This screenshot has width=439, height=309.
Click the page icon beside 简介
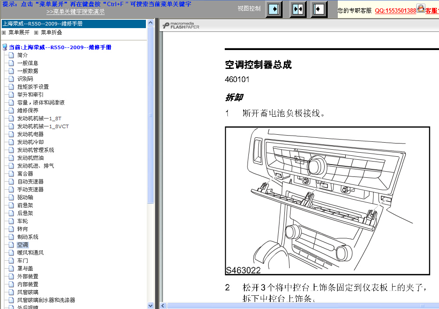click(11, 55)
